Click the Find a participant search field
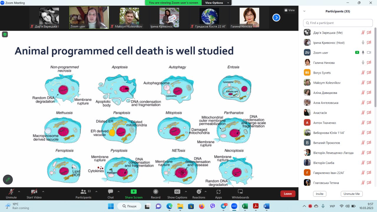The image size is (377, 212). [x=338, y=23]
